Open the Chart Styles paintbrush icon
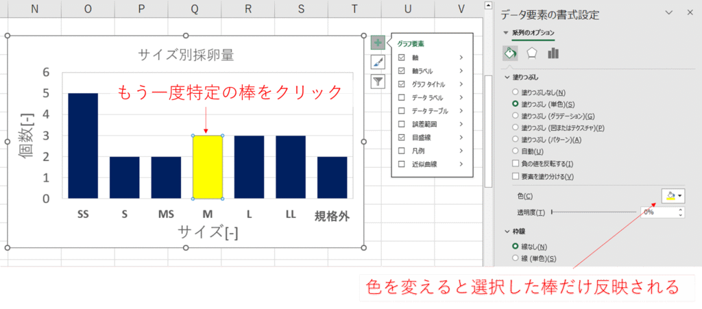This screenshot has height=309, width=702. pos(378,62)
